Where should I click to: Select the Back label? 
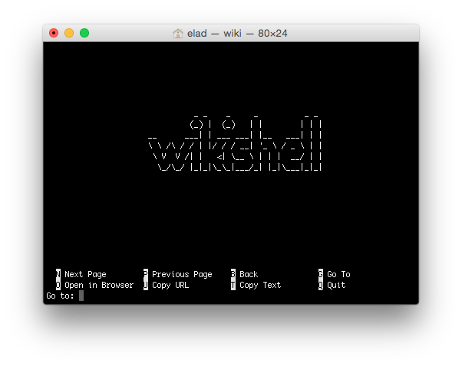point(249,274)
